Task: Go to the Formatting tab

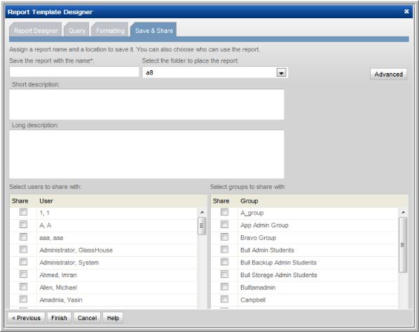Action: pyautogui.click(x=110, y=29)
